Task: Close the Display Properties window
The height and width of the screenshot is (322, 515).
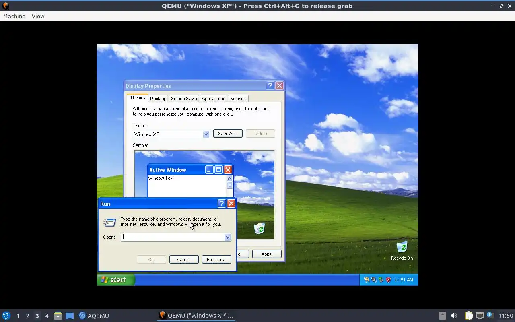Action: (279, 86)
